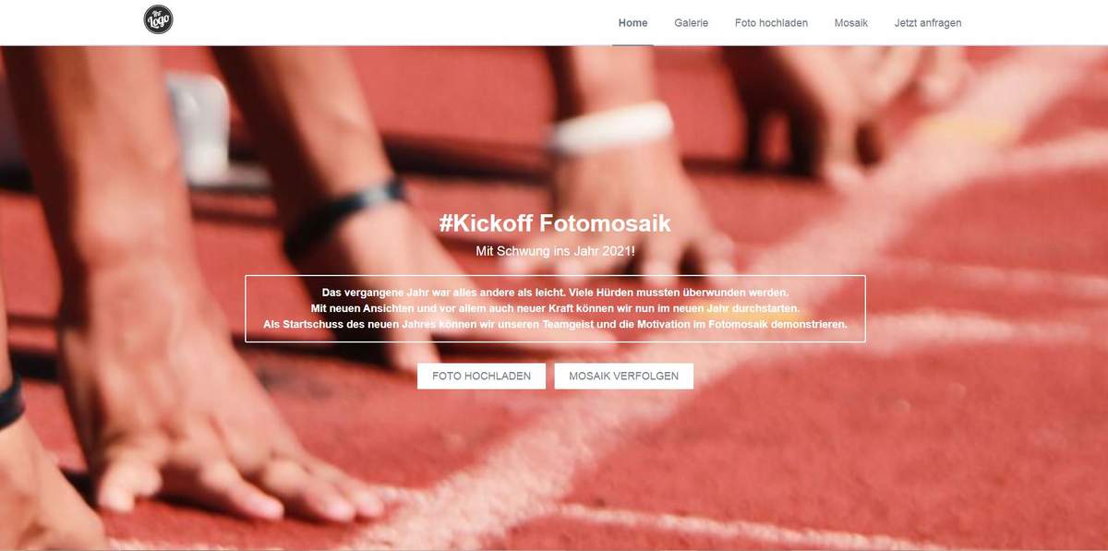1108x551 pixels.
Task: Click the underline indicator beneath Home
Action: (632, 44)
